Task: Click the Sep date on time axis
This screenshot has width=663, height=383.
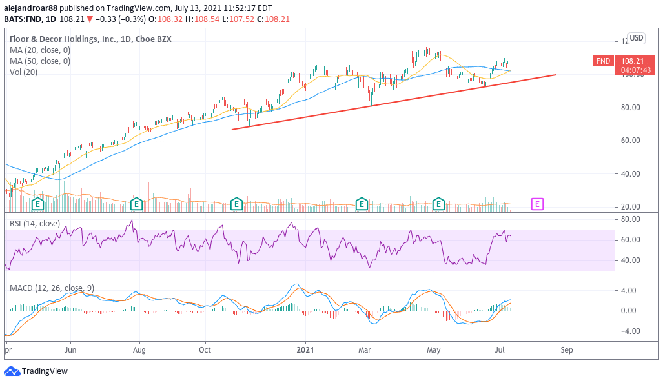Action: click(567, 350)
